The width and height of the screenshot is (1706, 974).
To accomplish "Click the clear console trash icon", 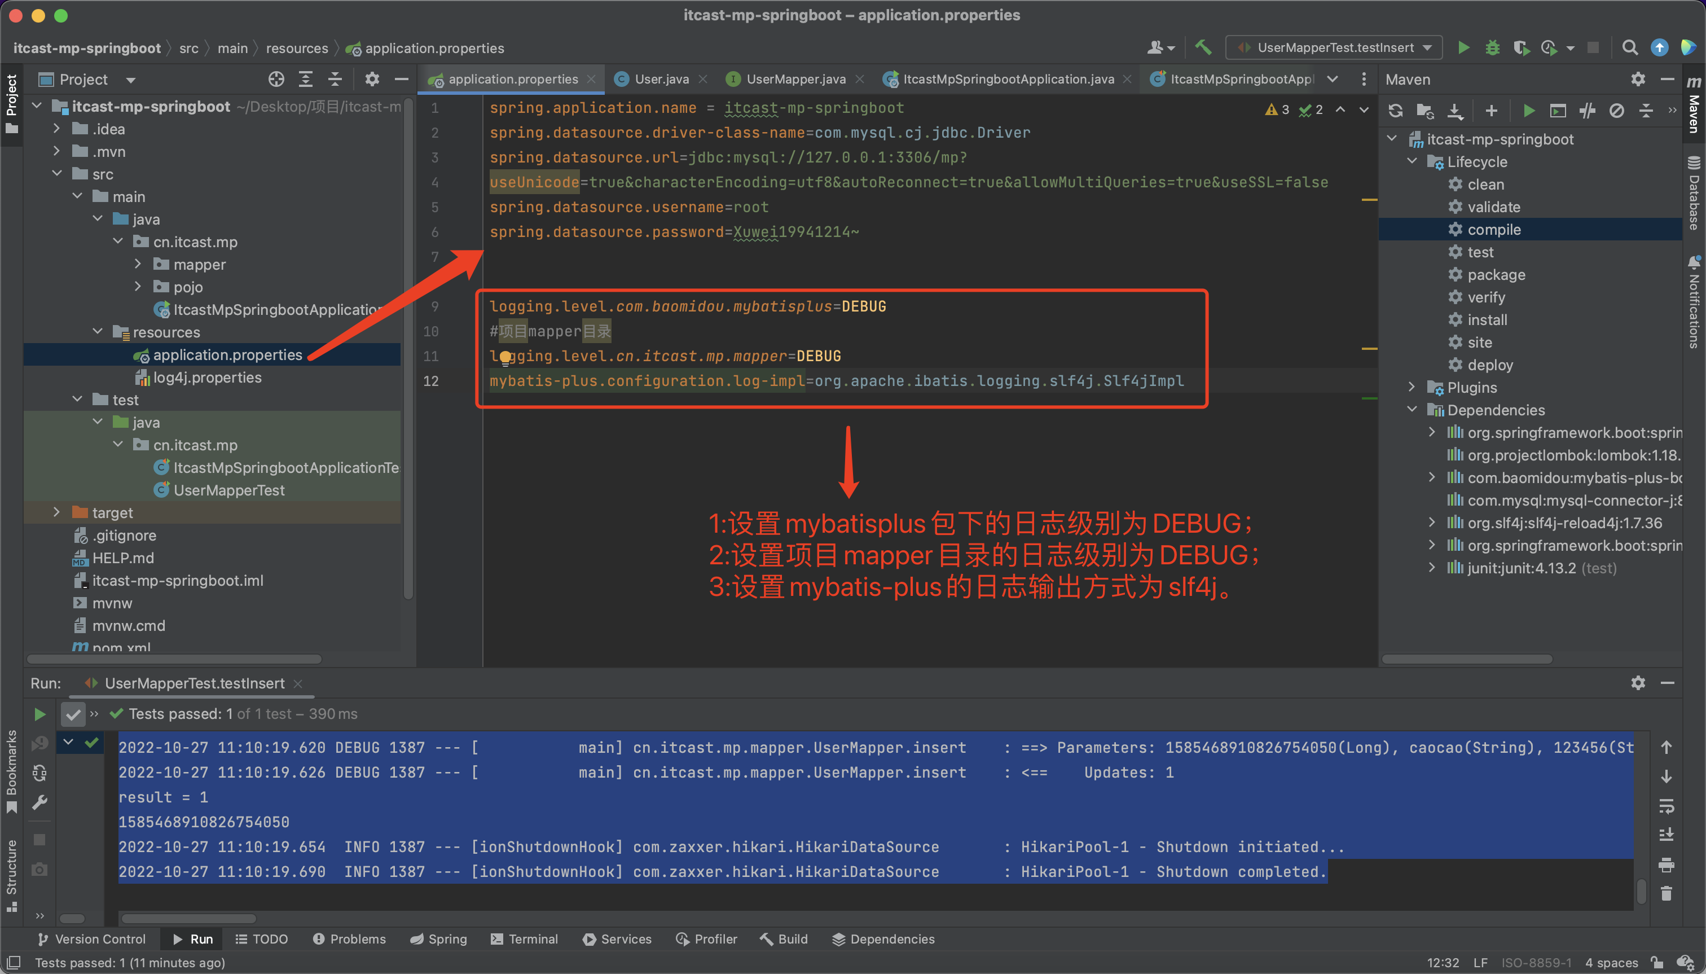I will click(x=1666, y=894).
